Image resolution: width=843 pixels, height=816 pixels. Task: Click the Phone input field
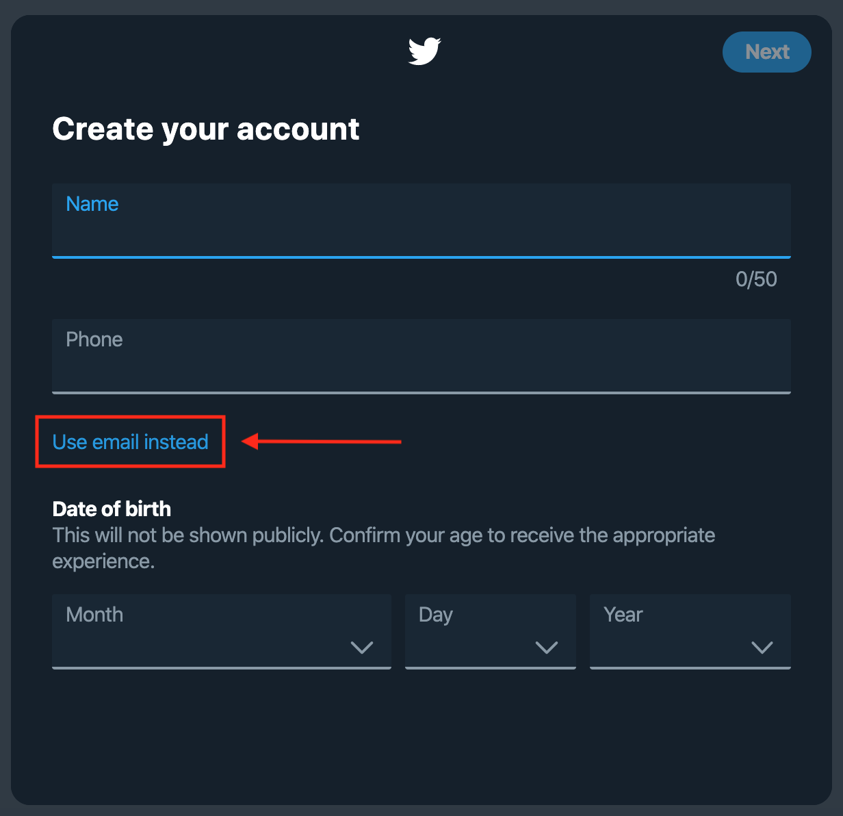pos(421,356)
